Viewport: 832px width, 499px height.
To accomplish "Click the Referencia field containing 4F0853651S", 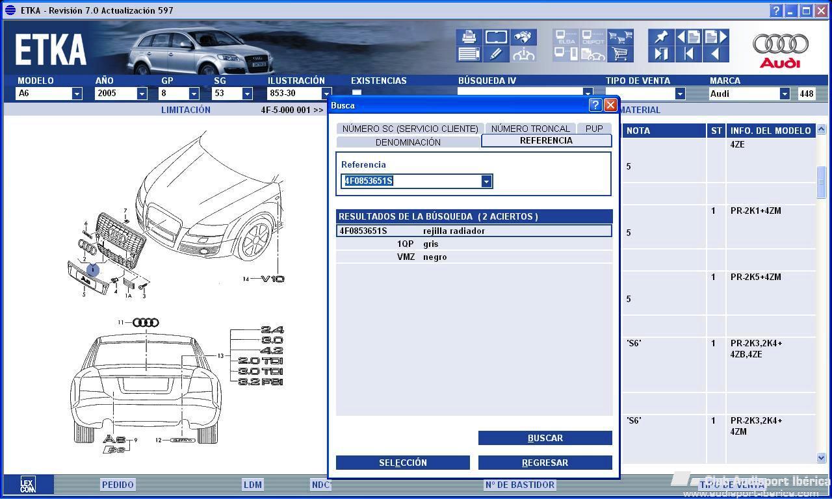I will click(411, 181).
